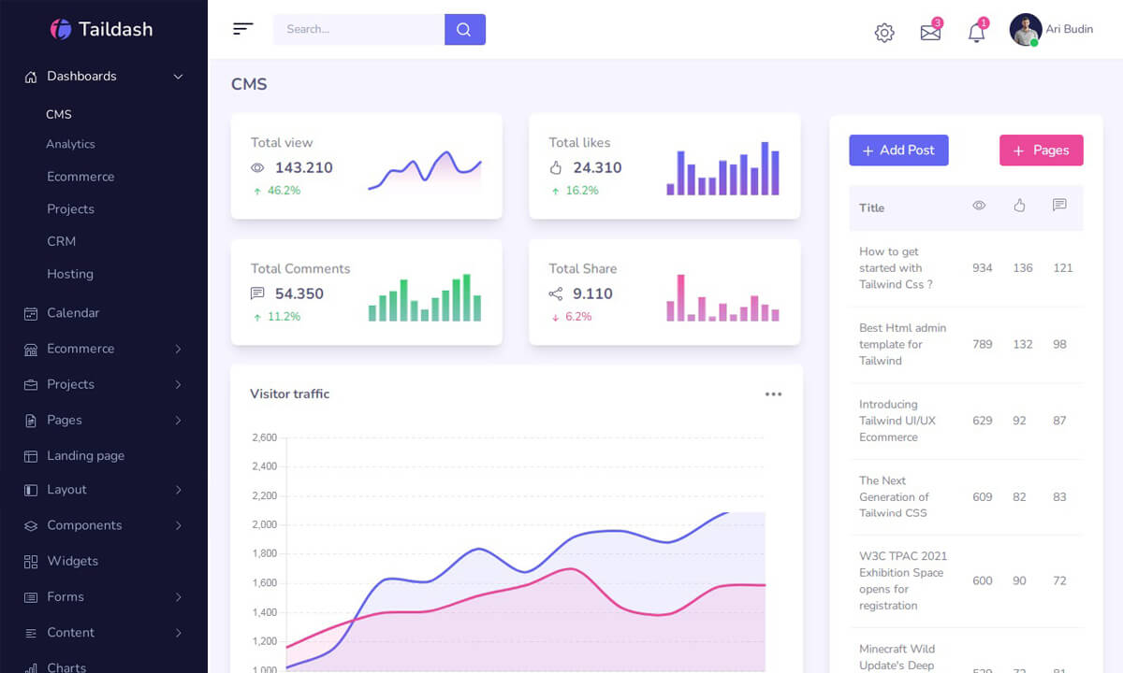Open the mail inbox icon
Screen dimensions: 1123x673
tap(930, 33)
